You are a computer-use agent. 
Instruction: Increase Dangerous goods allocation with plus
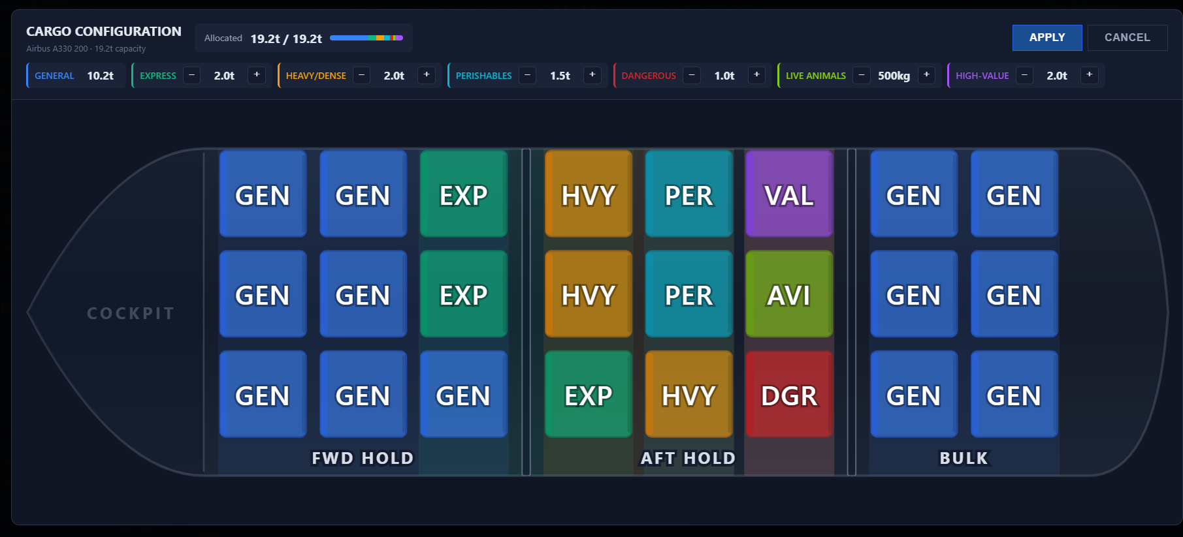pyautogui.click(x=756, y=75)
